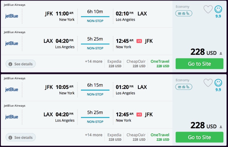The image size is (228, 147).
Task: Show +14 more providers for second flight
Action: (93, 135)
